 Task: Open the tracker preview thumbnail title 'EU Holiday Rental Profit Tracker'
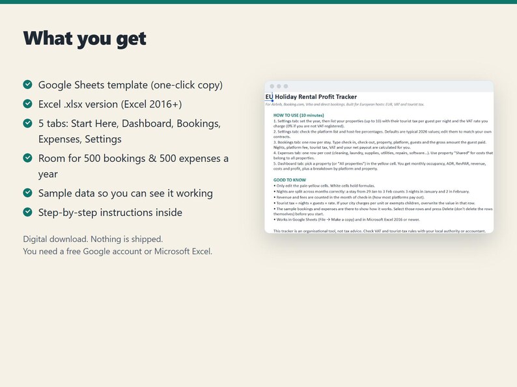pyautogui.click(x=311, y=97)
